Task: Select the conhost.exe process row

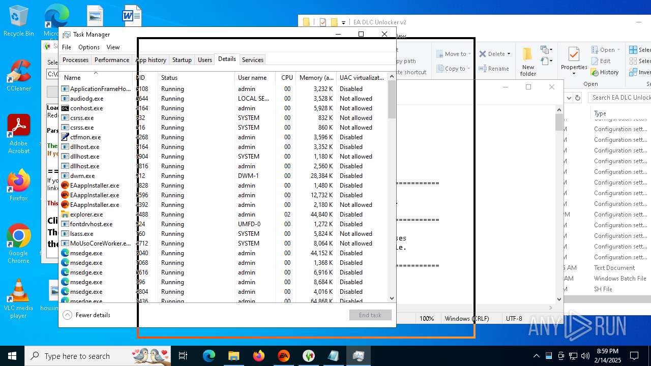Action: click(x=223, y=108)
